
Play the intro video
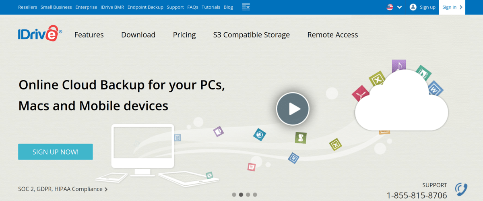293,109
